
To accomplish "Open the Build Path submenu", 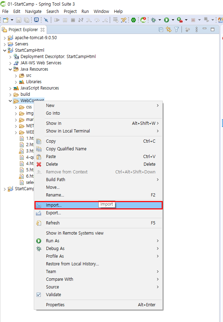I will coord(99,180).
